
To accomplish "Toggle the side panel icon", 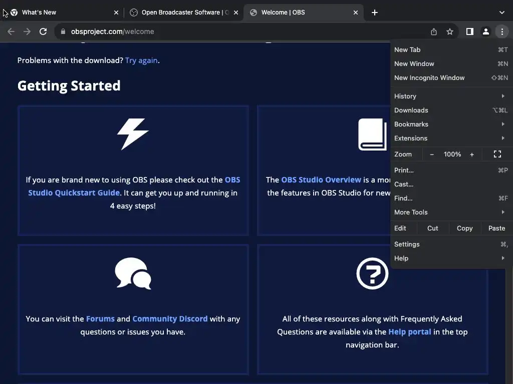I will [470, 31].
